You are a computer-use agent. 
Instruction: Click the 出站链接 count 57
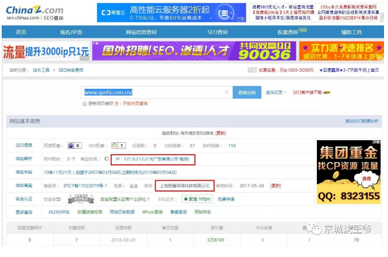192,146
